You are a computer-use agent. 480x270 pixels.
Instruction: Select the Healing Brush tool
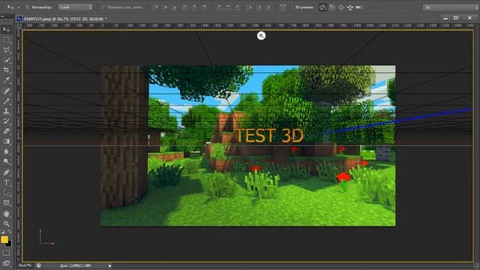tap(6, 91)
